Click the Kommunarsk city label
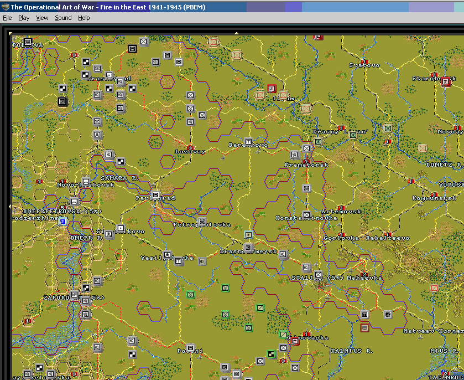This screenshot has width=464, height=380. tap(434, 198)
